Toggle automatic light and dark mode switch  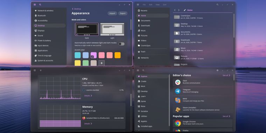click(x=121, y=44)
